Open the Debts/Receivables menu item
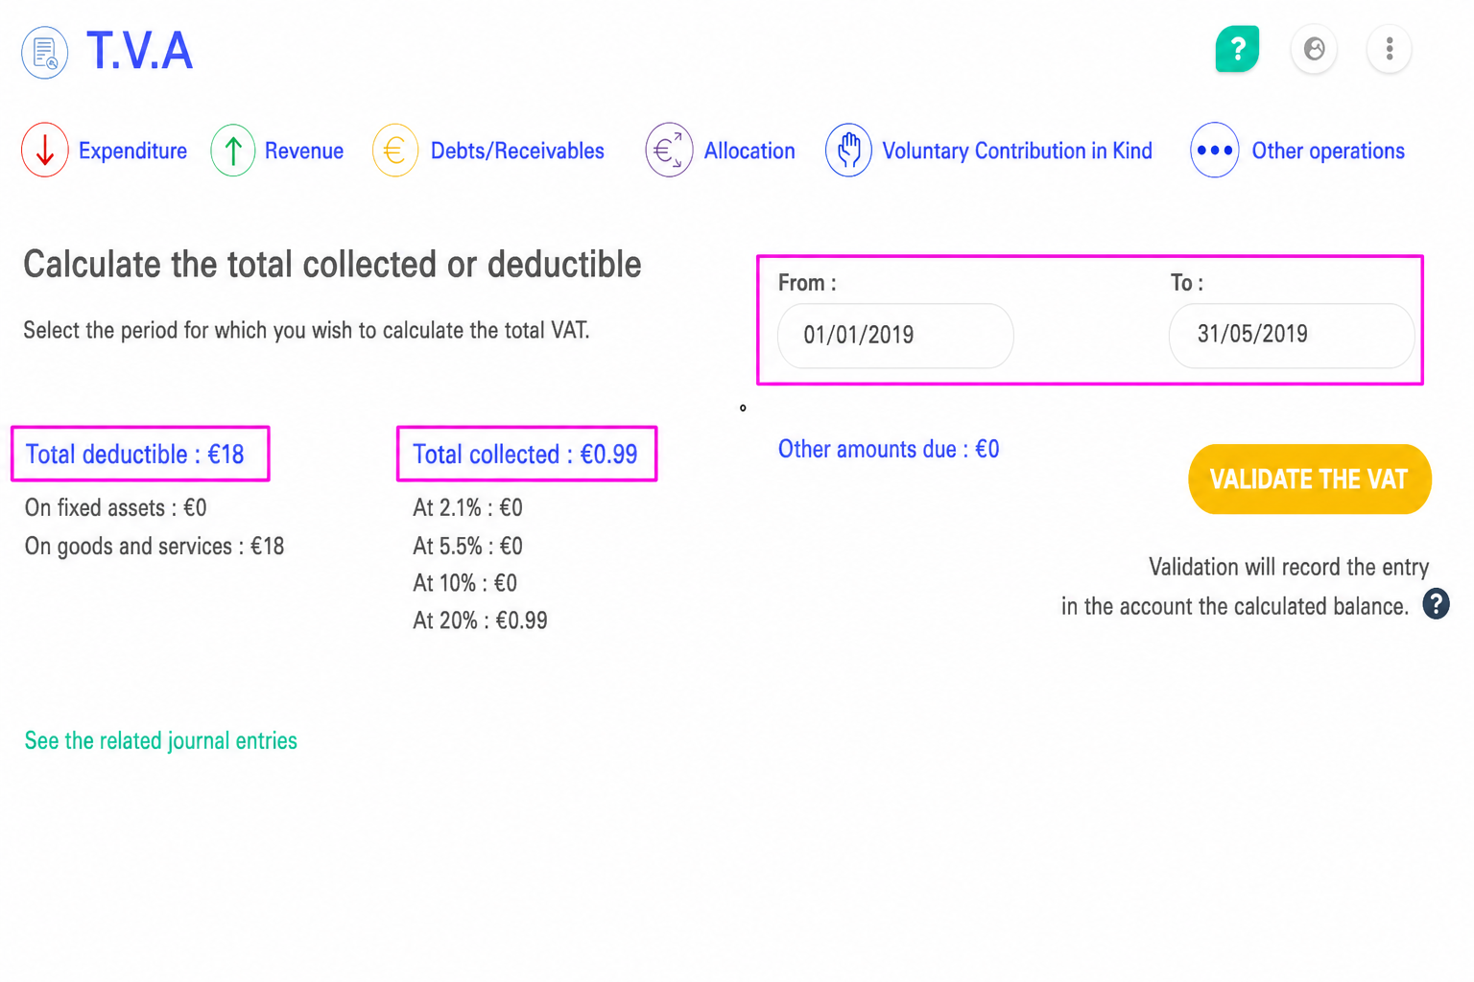This screenshot has width=1474, height=982. coord(517,152)
